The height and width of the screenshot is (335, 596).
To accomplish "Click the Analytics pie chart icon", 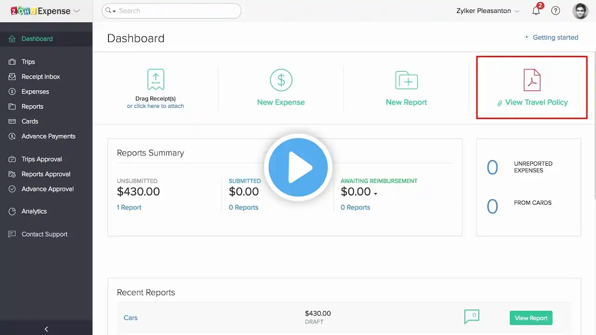I will tap(12, 211).
